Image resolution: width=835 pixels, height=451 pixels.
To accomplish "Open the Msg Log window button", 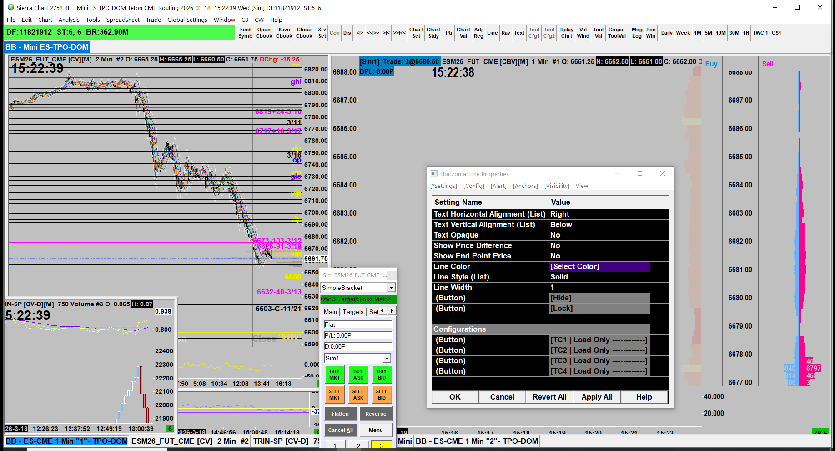I will [637, 33].
